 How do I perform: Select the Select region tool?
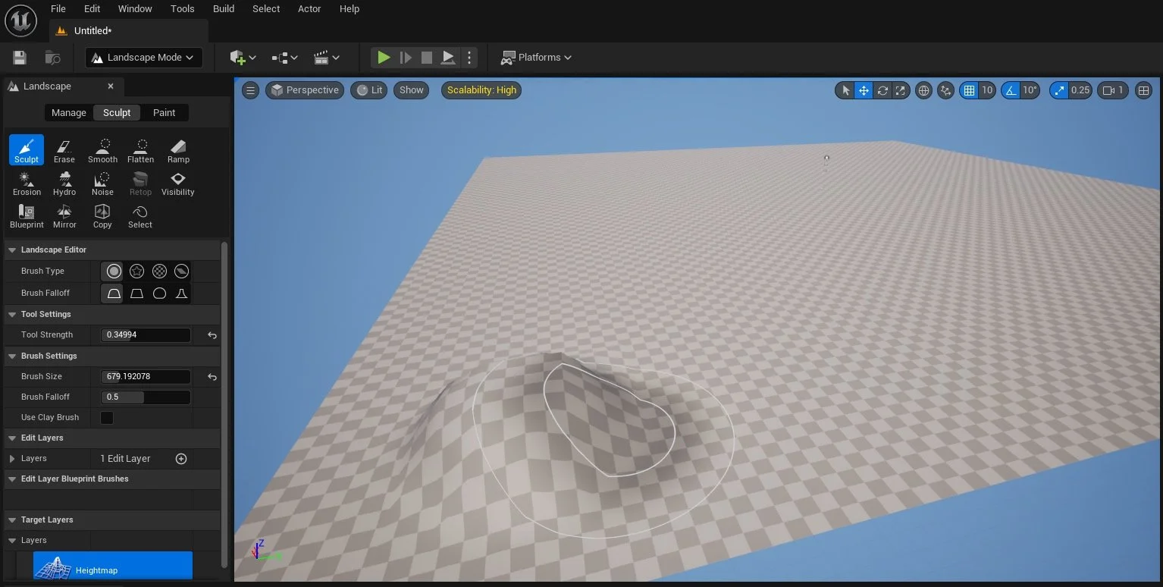140,215
